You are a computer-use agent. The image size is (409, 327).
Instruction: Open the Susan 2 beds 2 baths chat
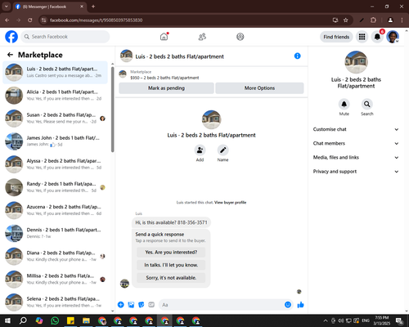[55, 118]
